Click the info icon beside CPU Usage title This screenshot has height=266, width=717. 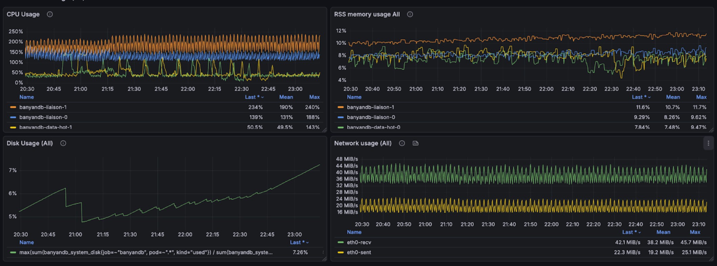[50, 14]
